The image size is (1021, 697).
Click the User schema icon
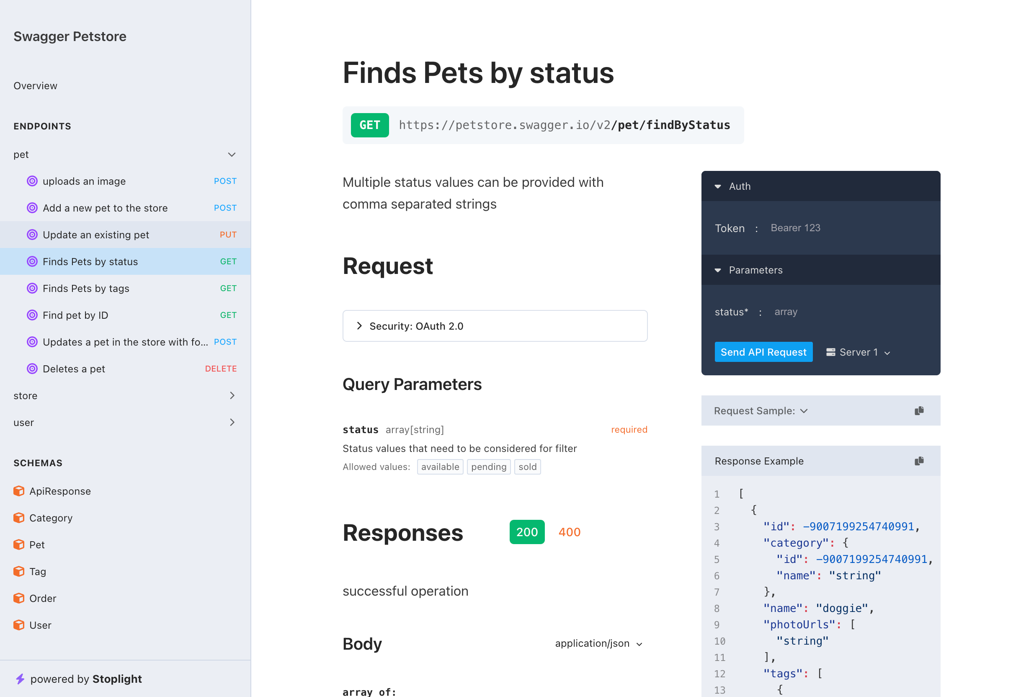pos(19,624)
